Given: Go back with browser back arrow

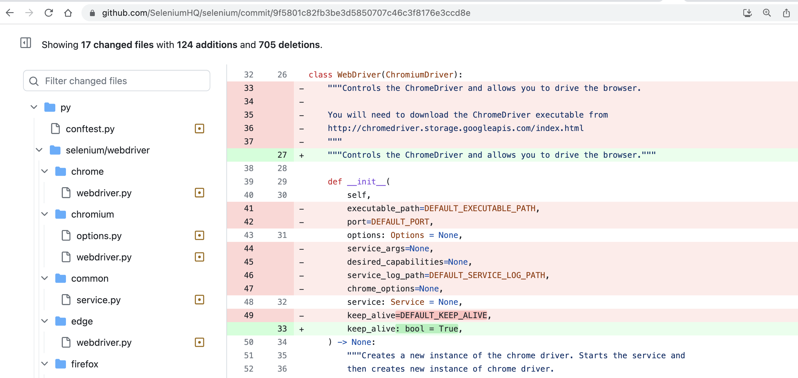Looking at the screenshot, I should tap(10, 13).
